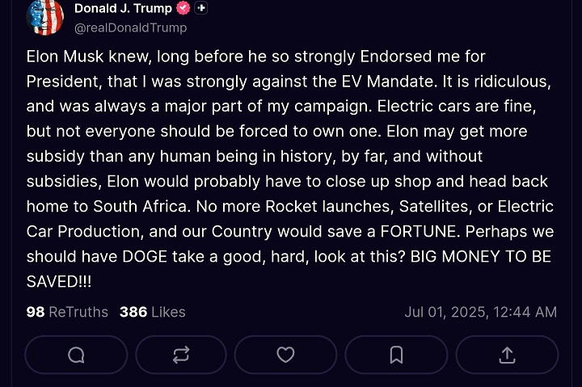
Task: Open the flag-face profile avatar
Action: (45, 17)
